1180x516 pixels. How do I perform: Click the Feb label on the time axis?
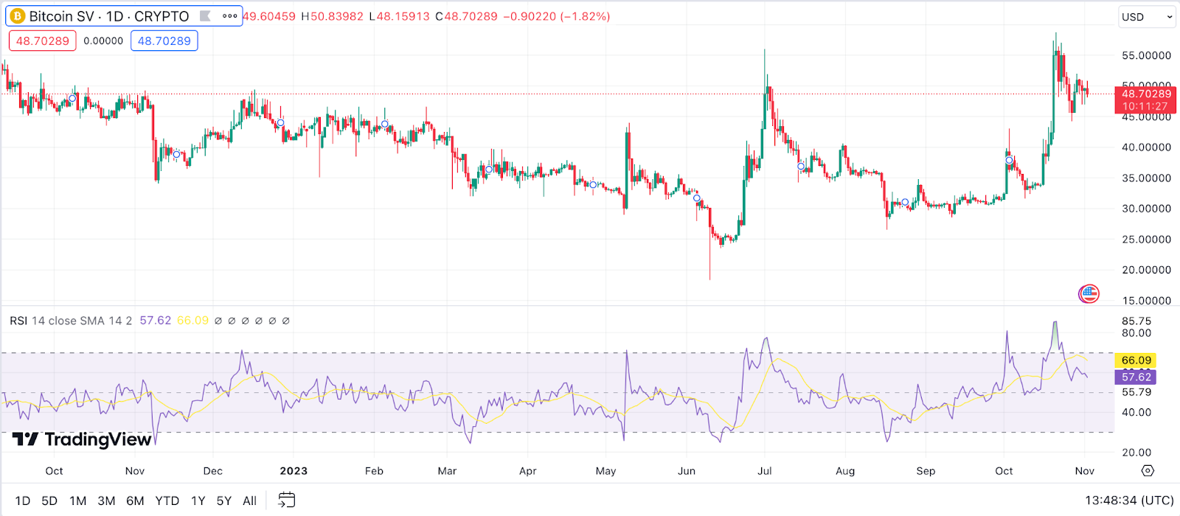tap(374, 471)
